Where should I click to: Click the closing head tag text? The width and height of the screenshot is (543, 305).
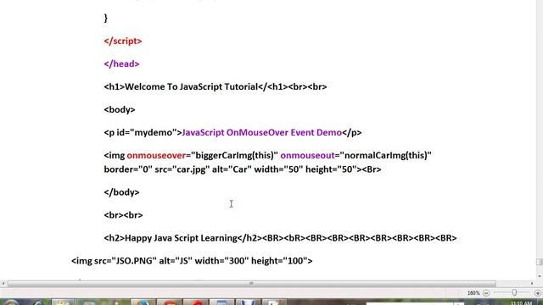coord(121,64)
